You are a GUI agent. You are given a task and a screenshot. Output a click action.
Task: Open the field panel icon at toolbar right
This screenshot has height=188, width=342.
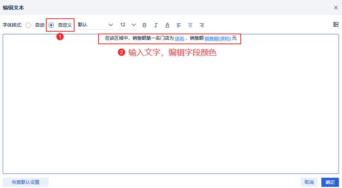336,24
